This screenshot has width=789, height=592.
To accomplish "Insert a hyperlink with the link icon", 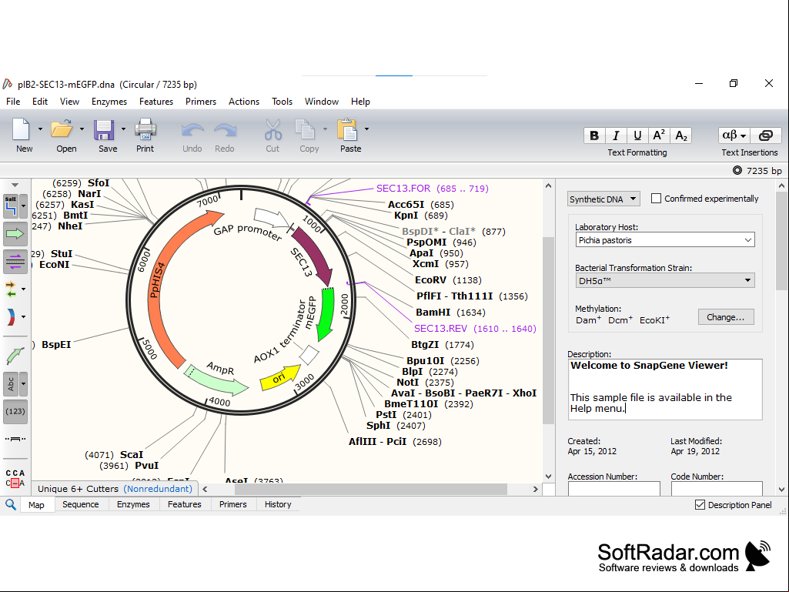I will point(765,135).
